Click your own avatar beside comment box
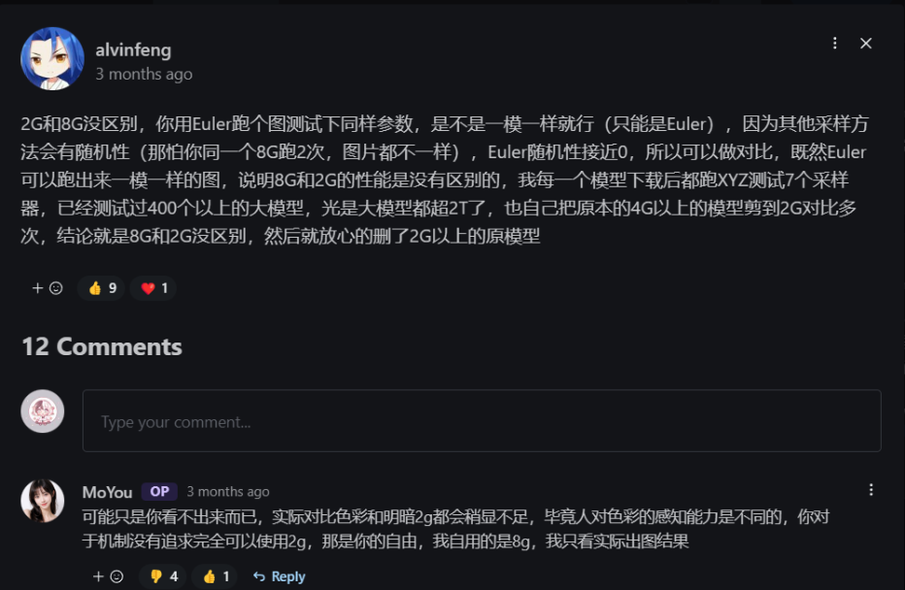Screen dimensions: 905x590 coord(43,411)
